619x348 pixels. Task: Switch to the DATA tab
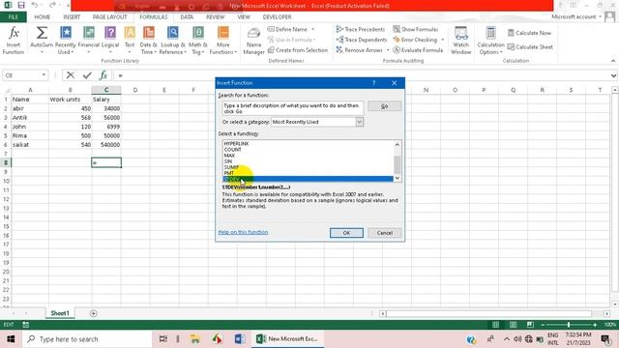pyautogui.click(x=187, y=17)
